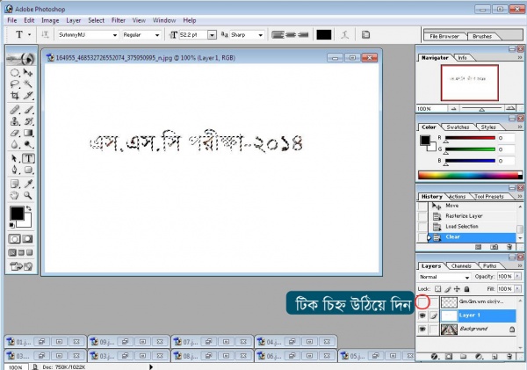
Task: Expand the Layers panel options menu
Action: [520, 265]
